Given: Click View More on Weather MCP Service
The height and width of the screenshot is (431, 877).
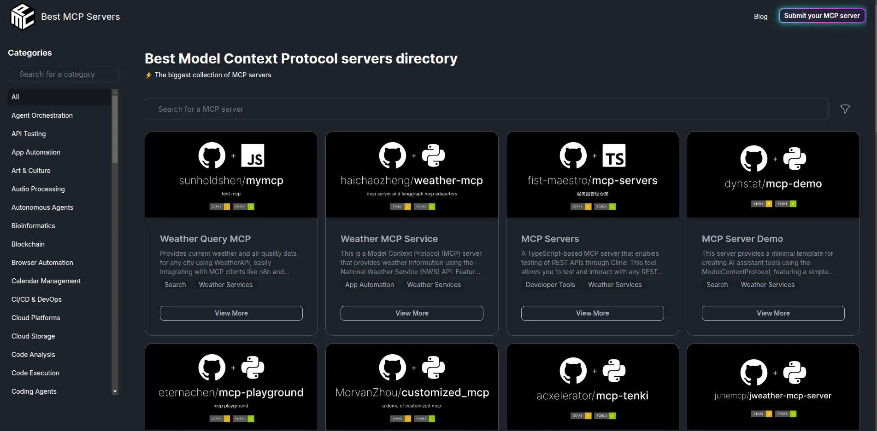Looking at the screenshot, I should tap(412, 313).
